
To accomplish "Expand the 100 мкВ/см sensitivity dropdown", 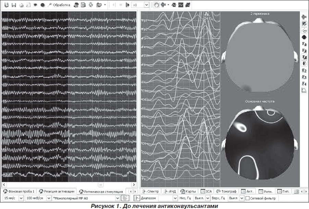I will tap(48, 198).
